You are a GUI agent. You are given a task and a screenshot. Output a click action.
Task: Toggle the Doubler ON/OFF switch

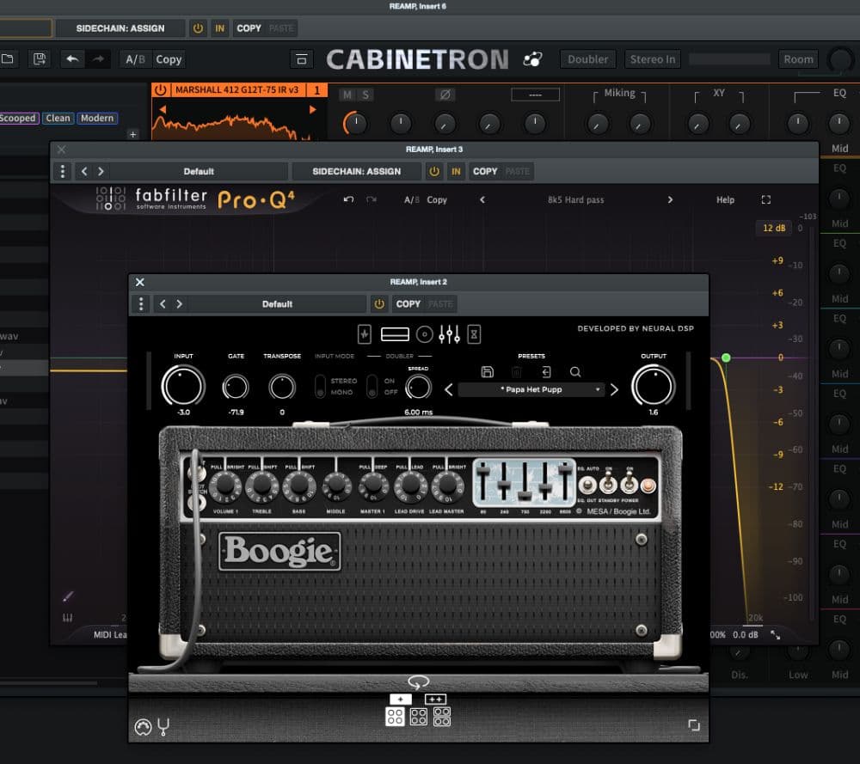pos(374,387)
